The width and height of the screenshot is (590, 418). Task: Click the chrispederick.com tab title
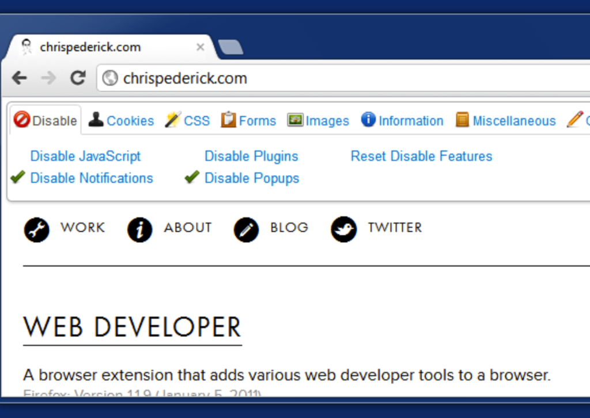[x=90, y=47]
